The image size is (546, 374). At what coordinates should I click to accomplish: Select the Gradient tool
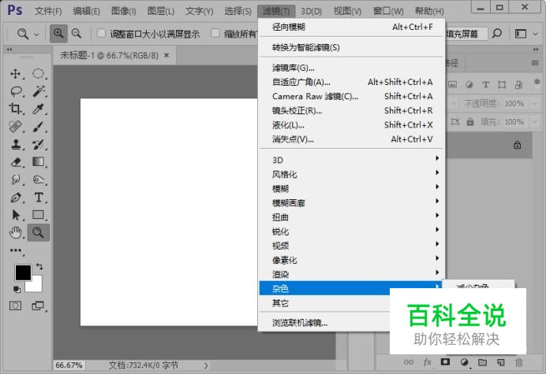coord(39,162)
